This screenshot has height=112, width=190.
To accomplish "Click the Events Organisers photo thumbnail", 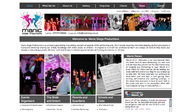I will (x=32, y=75).
